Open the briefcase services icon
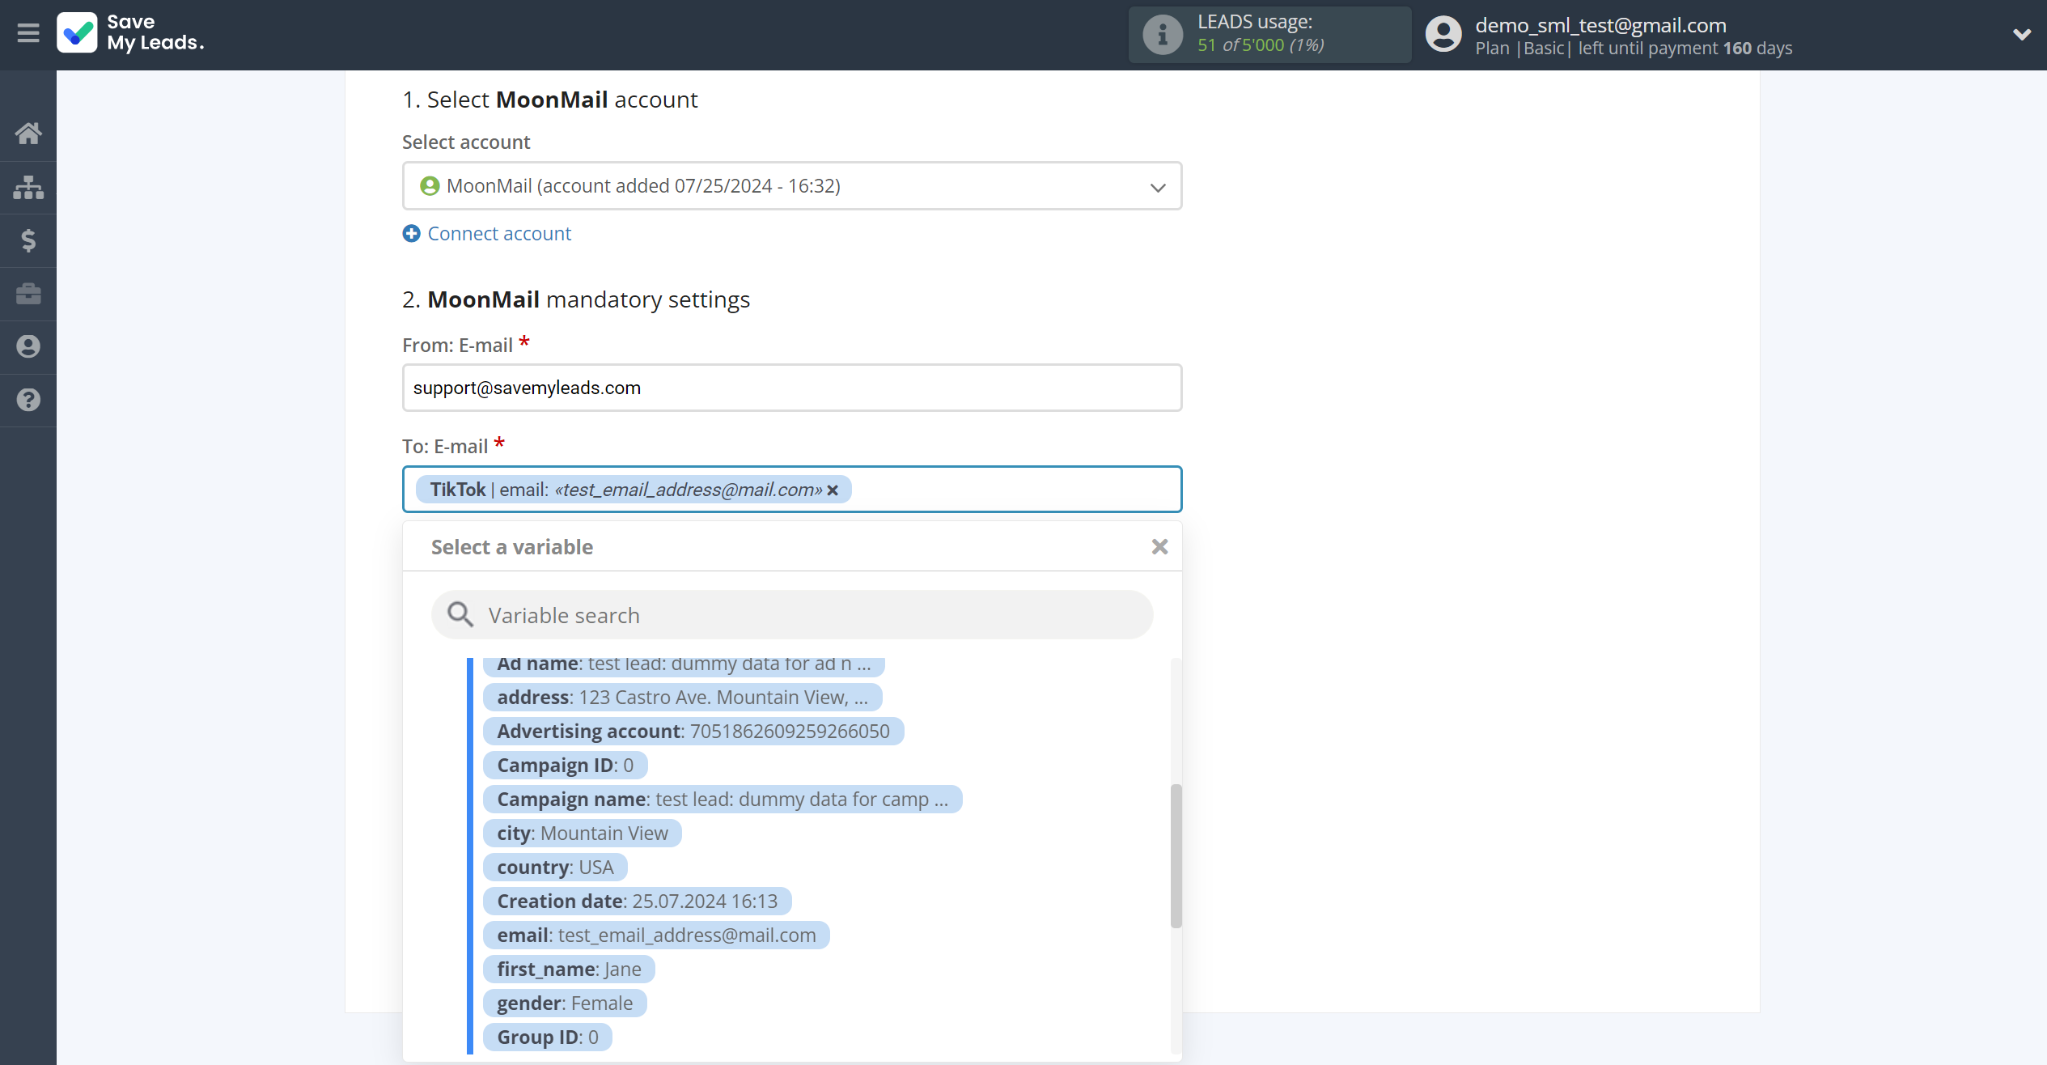Image resolution: width=2047 pixels, height=1065 pixels. 28,293
